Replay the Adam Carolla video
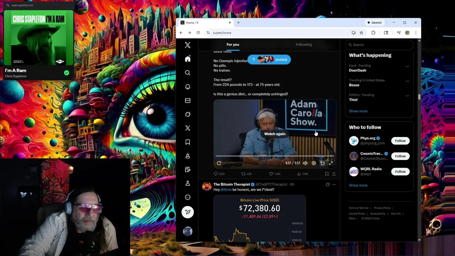This screenshot has height=256, width=455. [219, 163]
